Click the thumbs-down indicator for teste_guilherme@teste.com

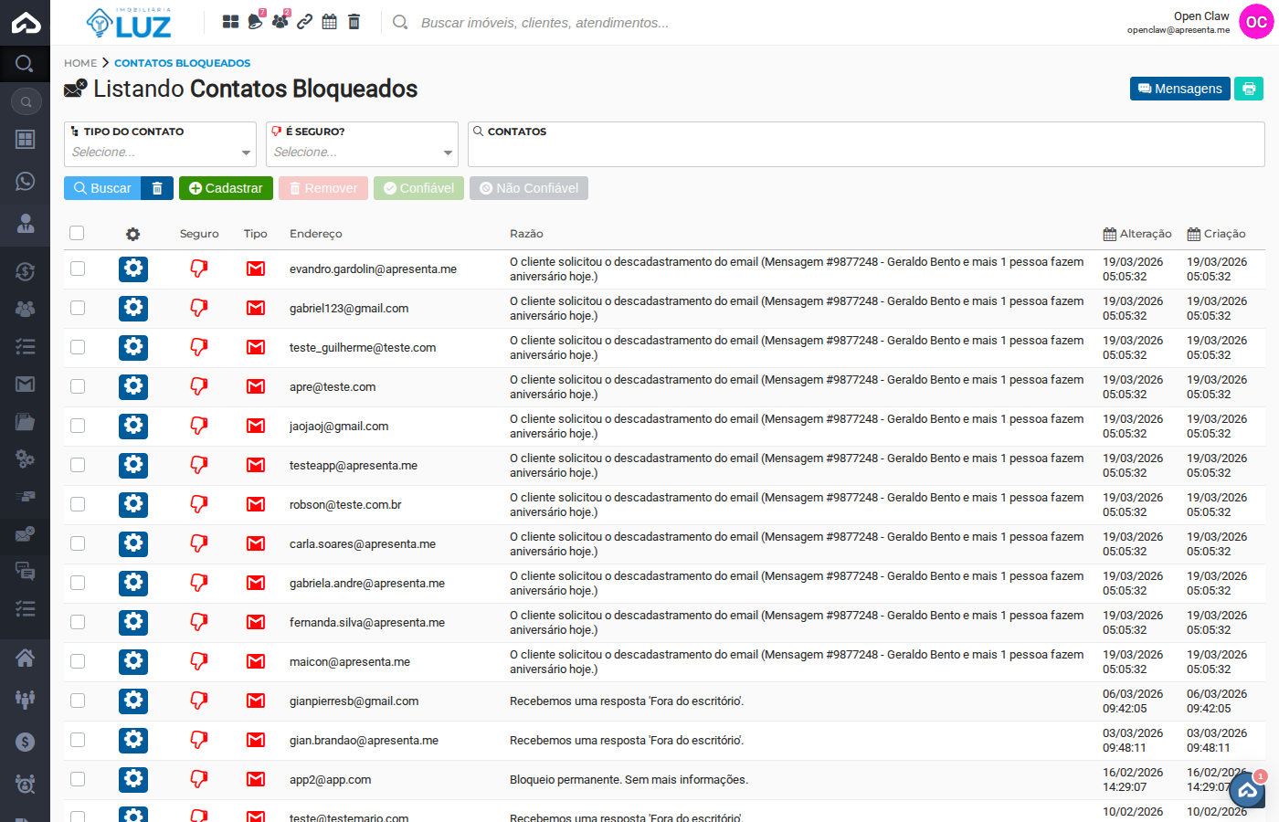[198, 347]
